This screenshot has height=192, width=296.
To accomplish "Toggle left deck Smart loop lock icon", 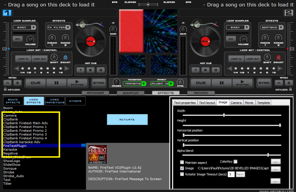I will tap(65, 57).
